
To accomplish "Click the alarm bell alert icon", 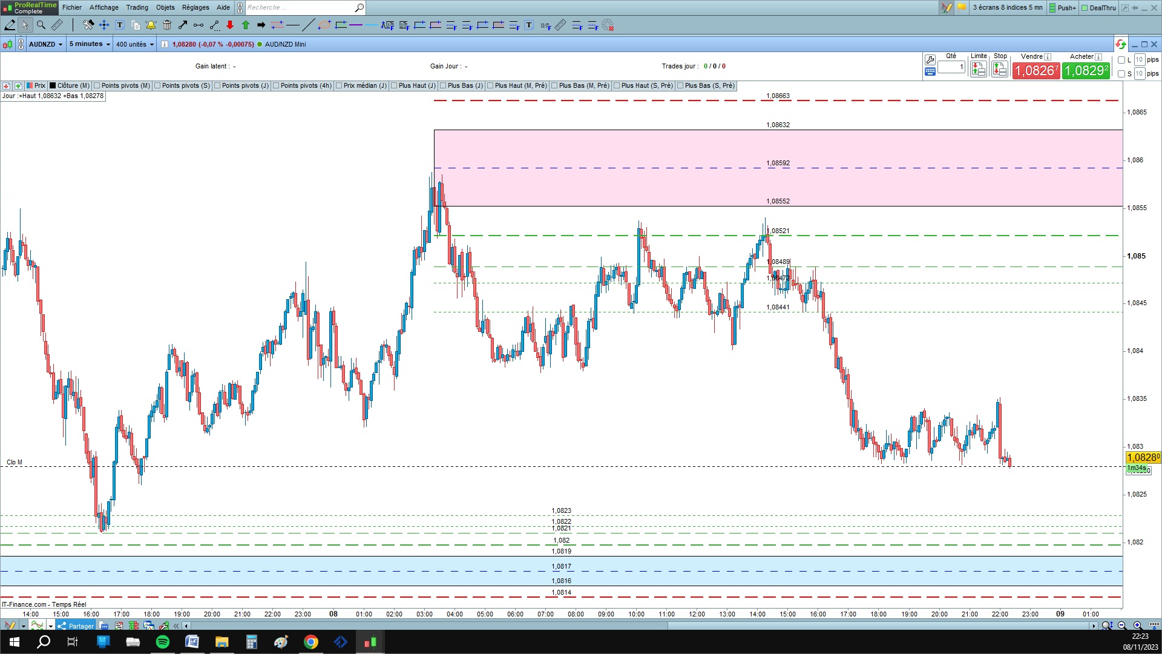I will click(151, 25).
